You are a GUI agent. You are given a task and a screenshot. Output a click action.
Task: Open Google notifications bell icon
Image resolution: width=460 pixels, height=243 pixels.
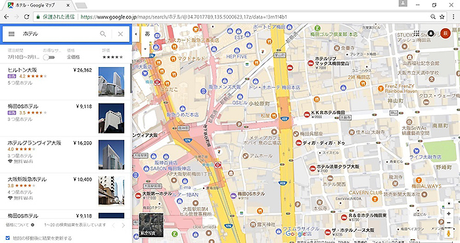(430, 33)
